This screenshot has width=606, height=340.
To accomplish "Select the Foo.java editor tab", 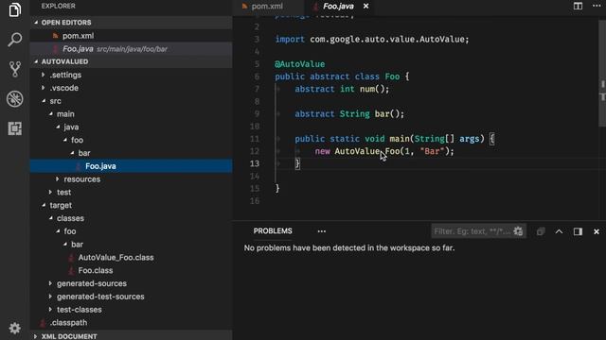I will click(338, 7).
